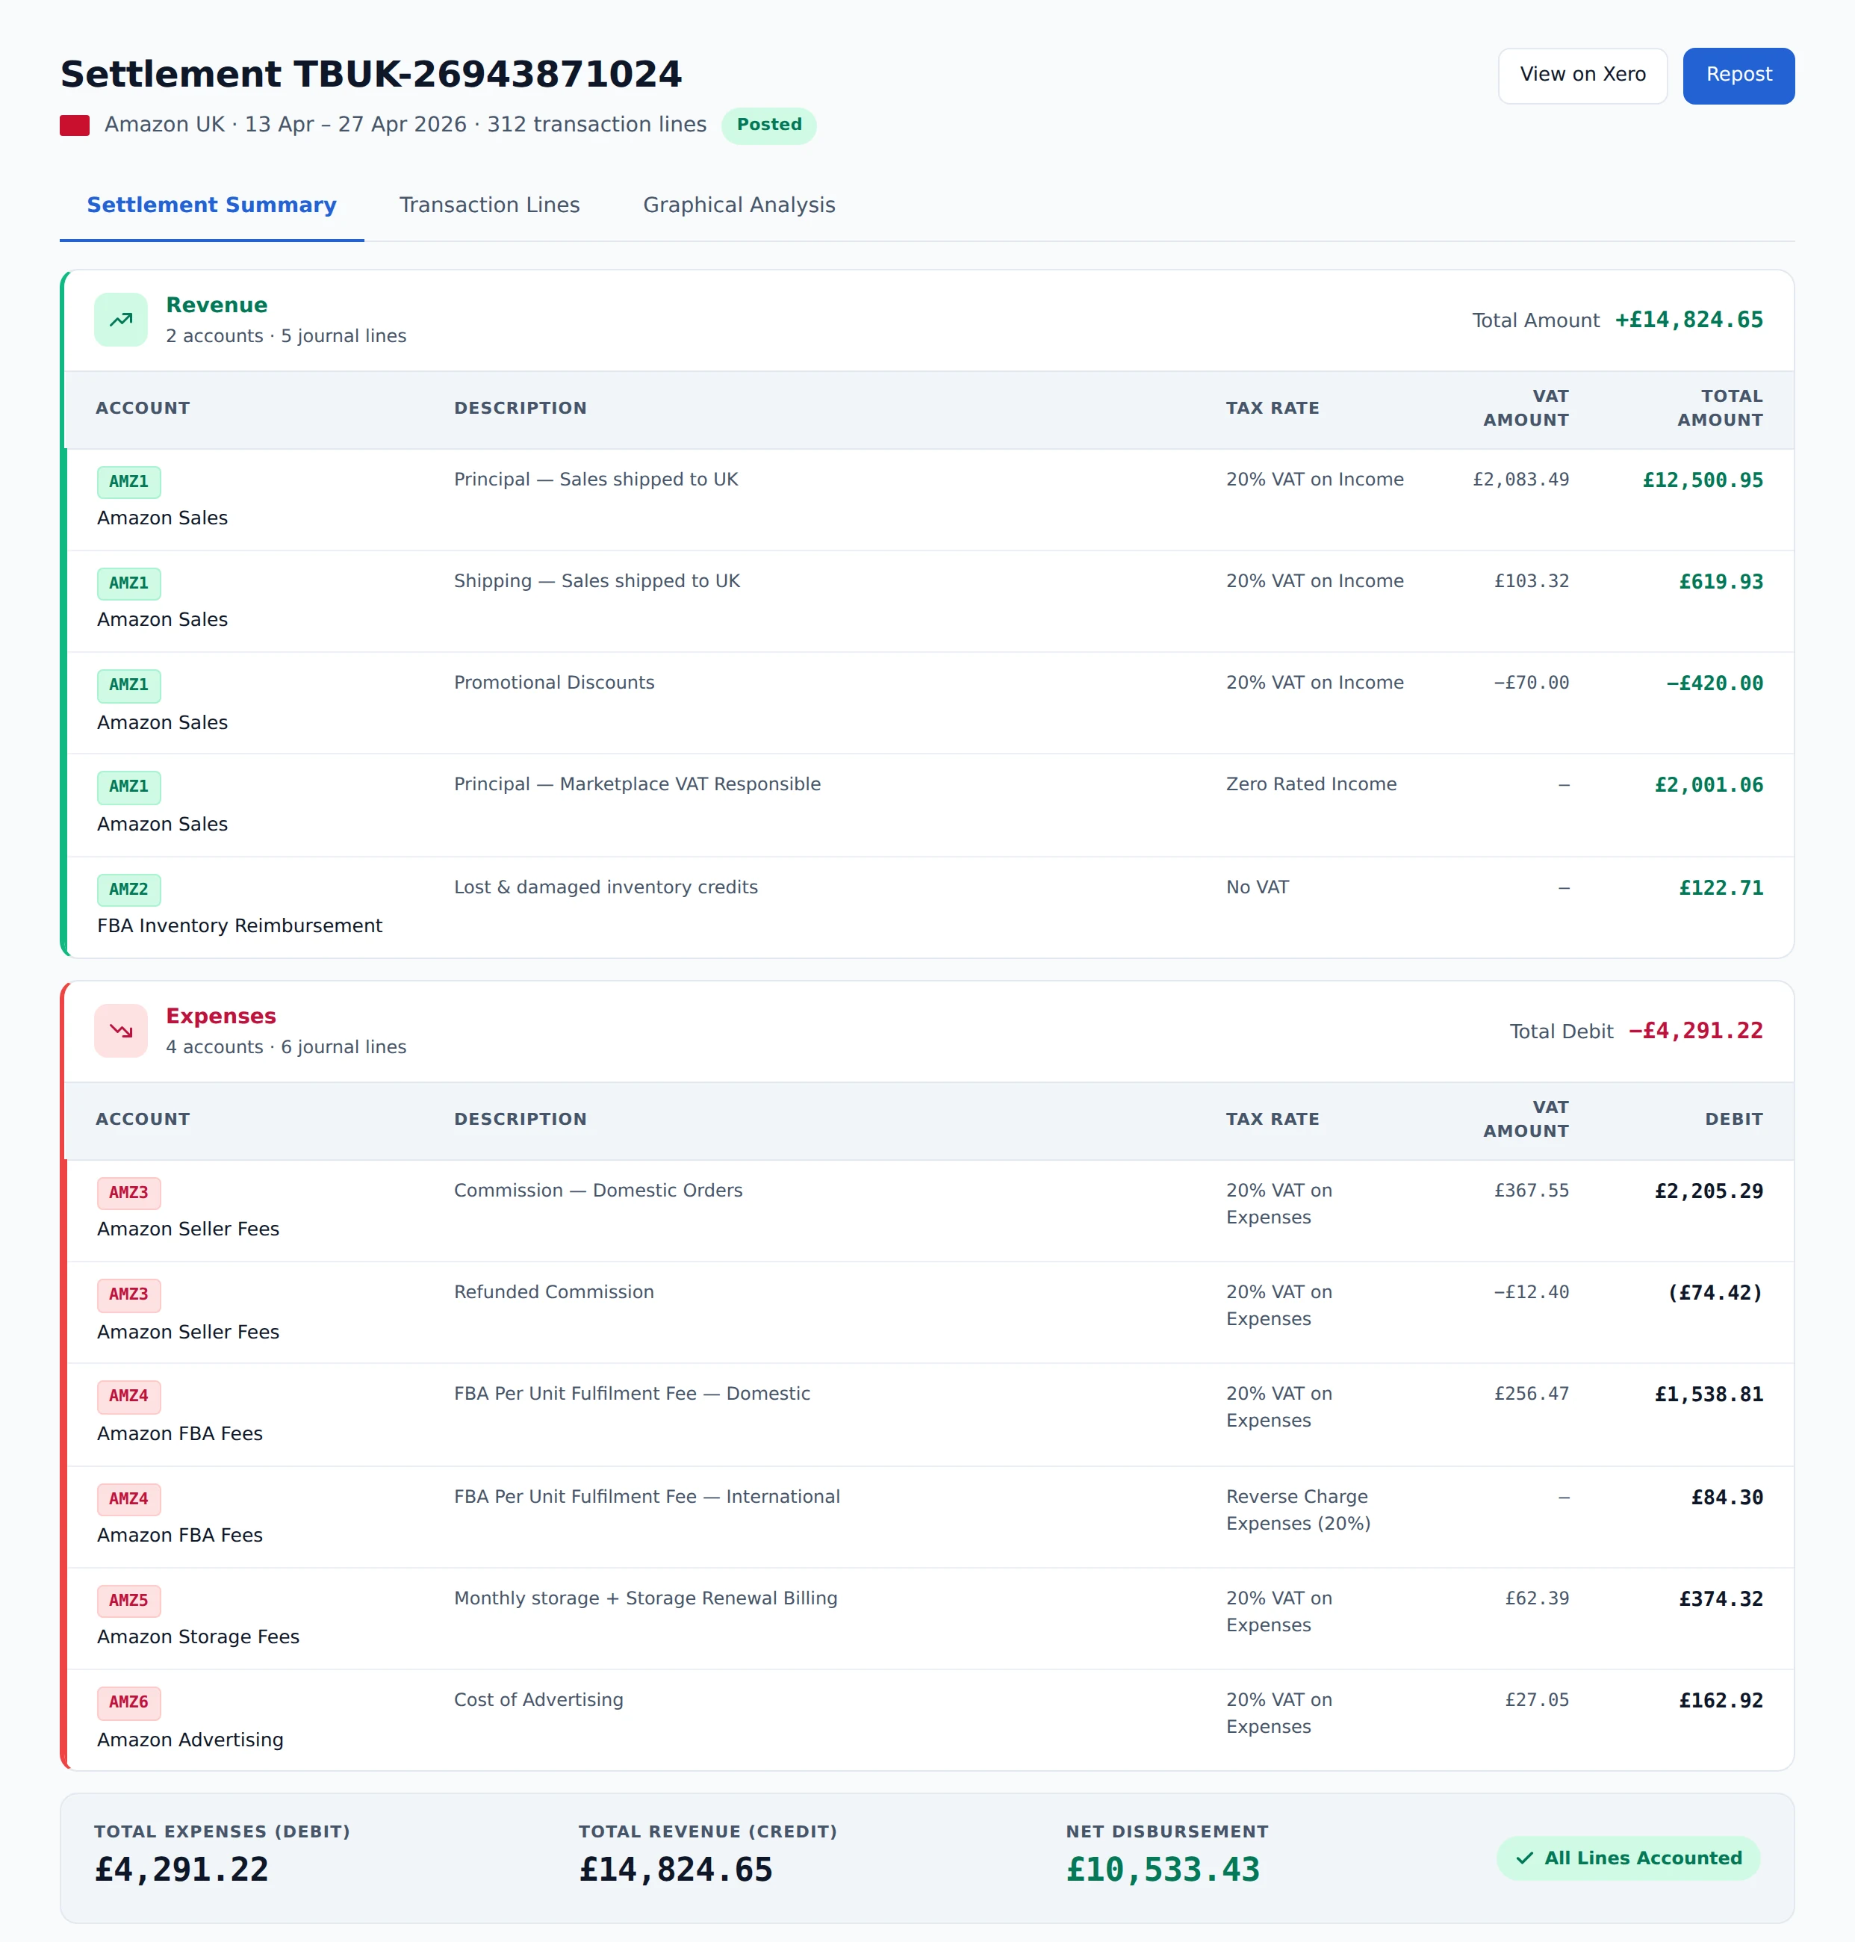Click 'FBA Inventory Reimbursement' account name
Screen dimensions: 1855x1942
pos(239,926)
